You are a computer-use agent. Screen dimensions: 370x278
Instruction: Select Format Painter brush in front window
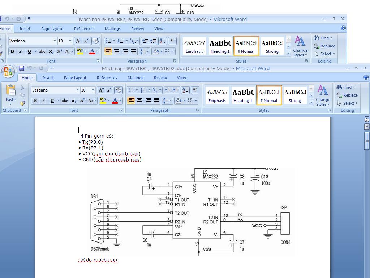pos(22,103)
